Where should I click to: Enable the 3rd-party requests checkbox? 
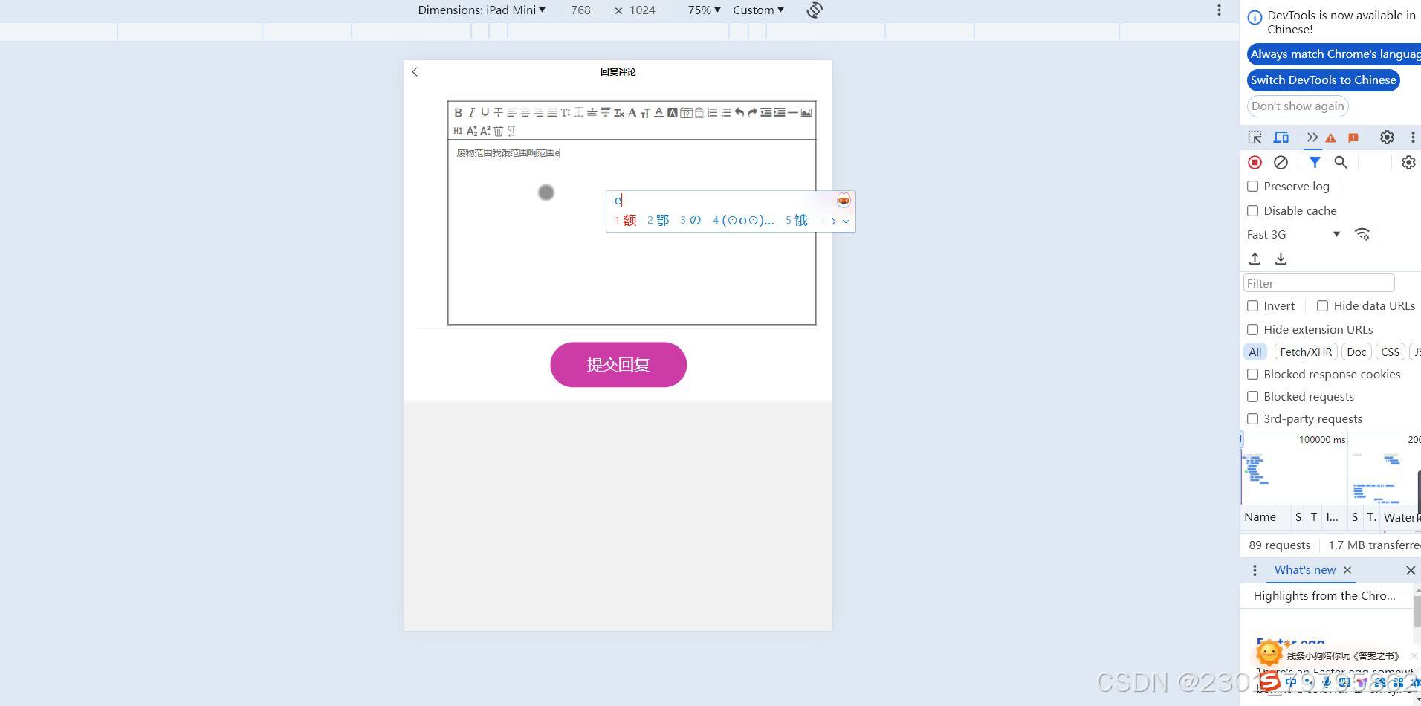click(1253, 419)
